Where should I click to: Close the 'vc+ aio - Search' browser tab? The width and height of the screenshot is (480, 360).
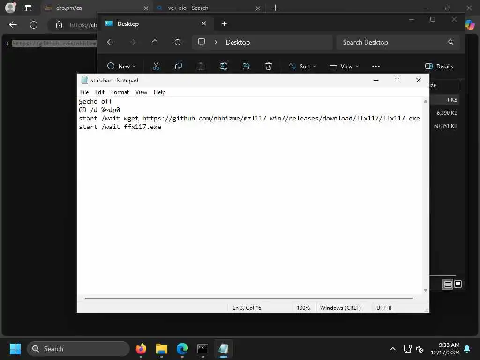coord(258,8)
